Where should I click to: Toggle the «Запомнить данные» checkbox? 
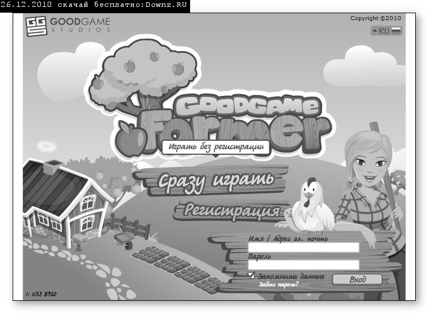pos(251,275)
